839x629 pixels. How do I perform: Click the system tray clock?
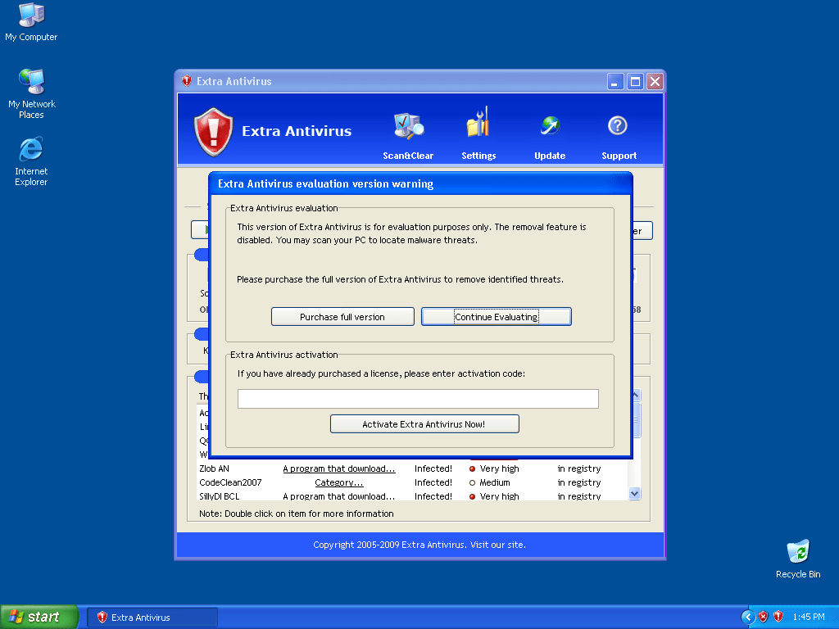coord(808,617)
